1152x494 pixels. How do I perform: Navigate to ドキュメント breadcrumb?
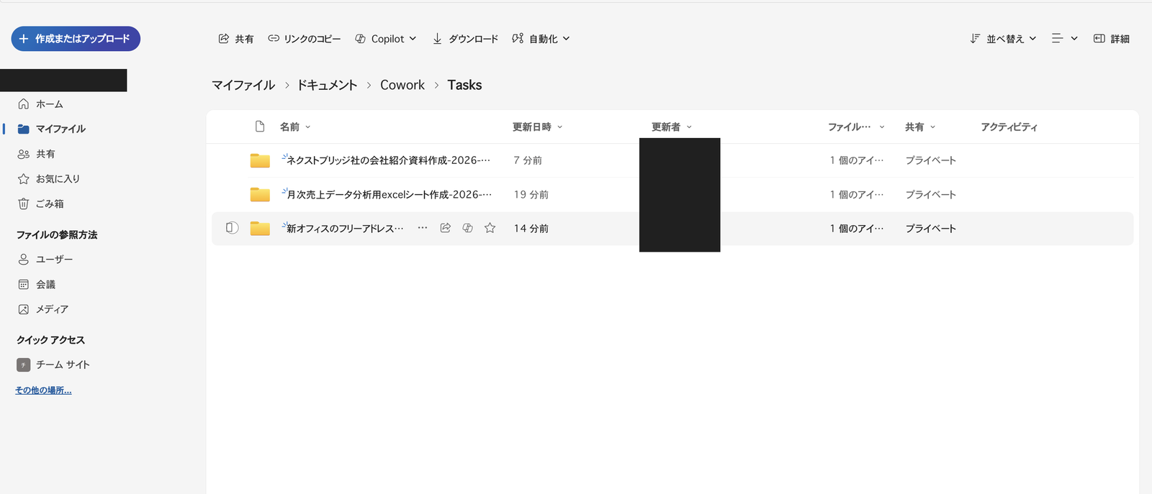pos(328,85)
